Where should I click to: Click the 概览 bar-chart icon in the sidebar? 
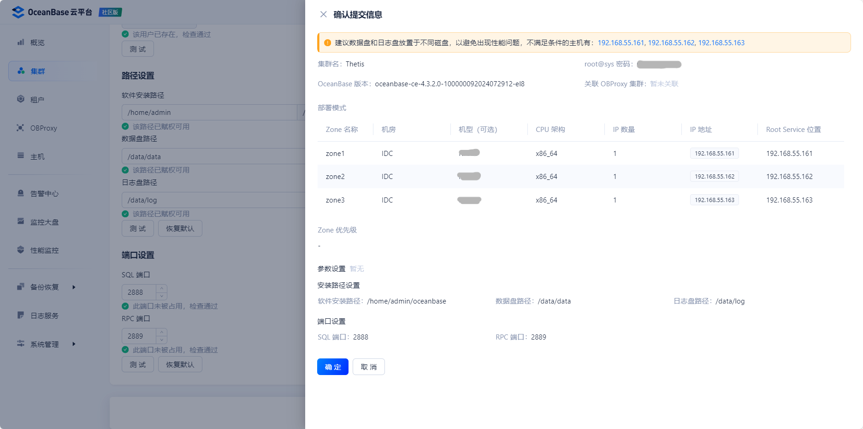[x=21, y=42]
